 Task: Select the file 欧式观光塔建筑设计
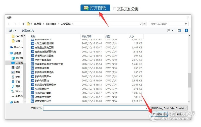click(x=45, y=85)
